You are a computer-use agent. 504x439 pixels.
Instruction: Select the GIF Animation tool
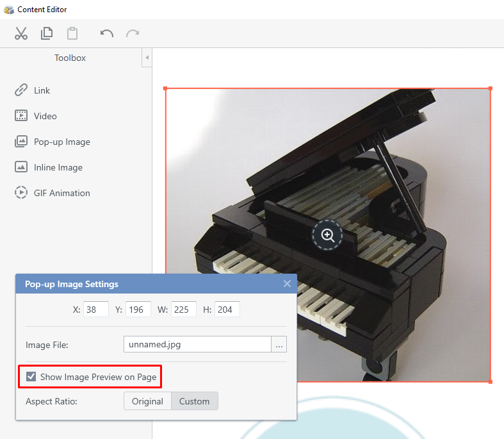click(x=61, y=193)
